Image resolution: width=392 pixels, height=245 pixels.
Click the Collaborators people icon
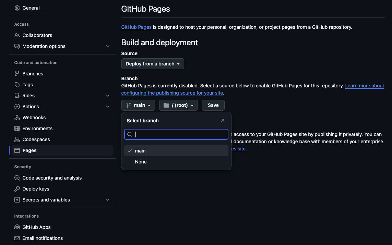tap(17, 35)
